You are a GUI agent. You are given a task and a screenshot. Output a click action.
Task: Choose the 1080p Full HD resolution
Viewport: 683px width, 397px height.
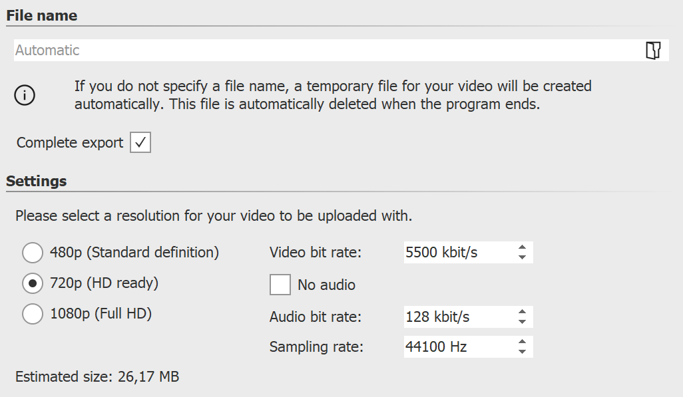32,313
